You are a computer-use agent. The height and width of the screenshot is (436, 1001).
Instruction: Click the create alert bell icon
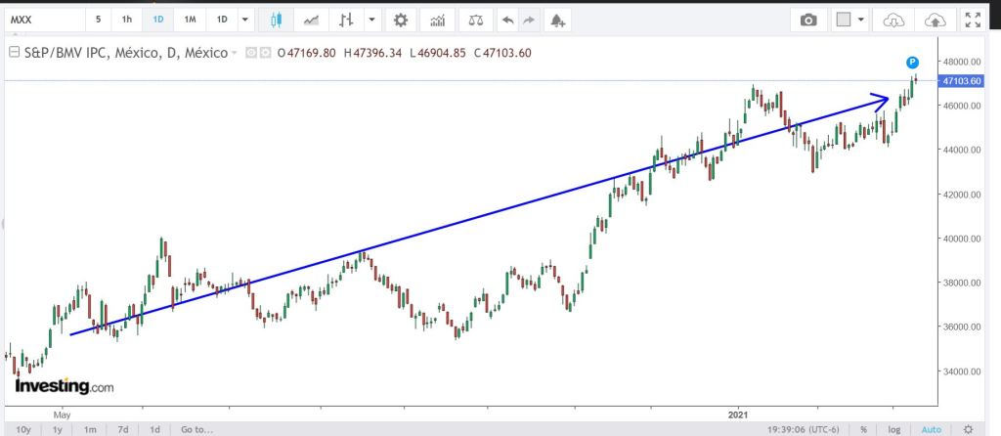[557, 20]
